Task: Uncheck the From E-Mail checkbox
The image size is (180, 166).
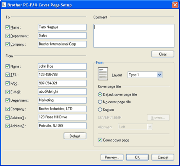Action: tap(8, 92)
